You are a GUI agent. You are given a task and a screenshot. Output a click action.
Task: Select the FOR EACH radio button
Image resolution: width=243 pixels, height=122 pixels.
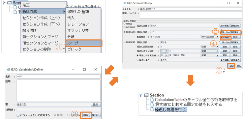(124, 32)
